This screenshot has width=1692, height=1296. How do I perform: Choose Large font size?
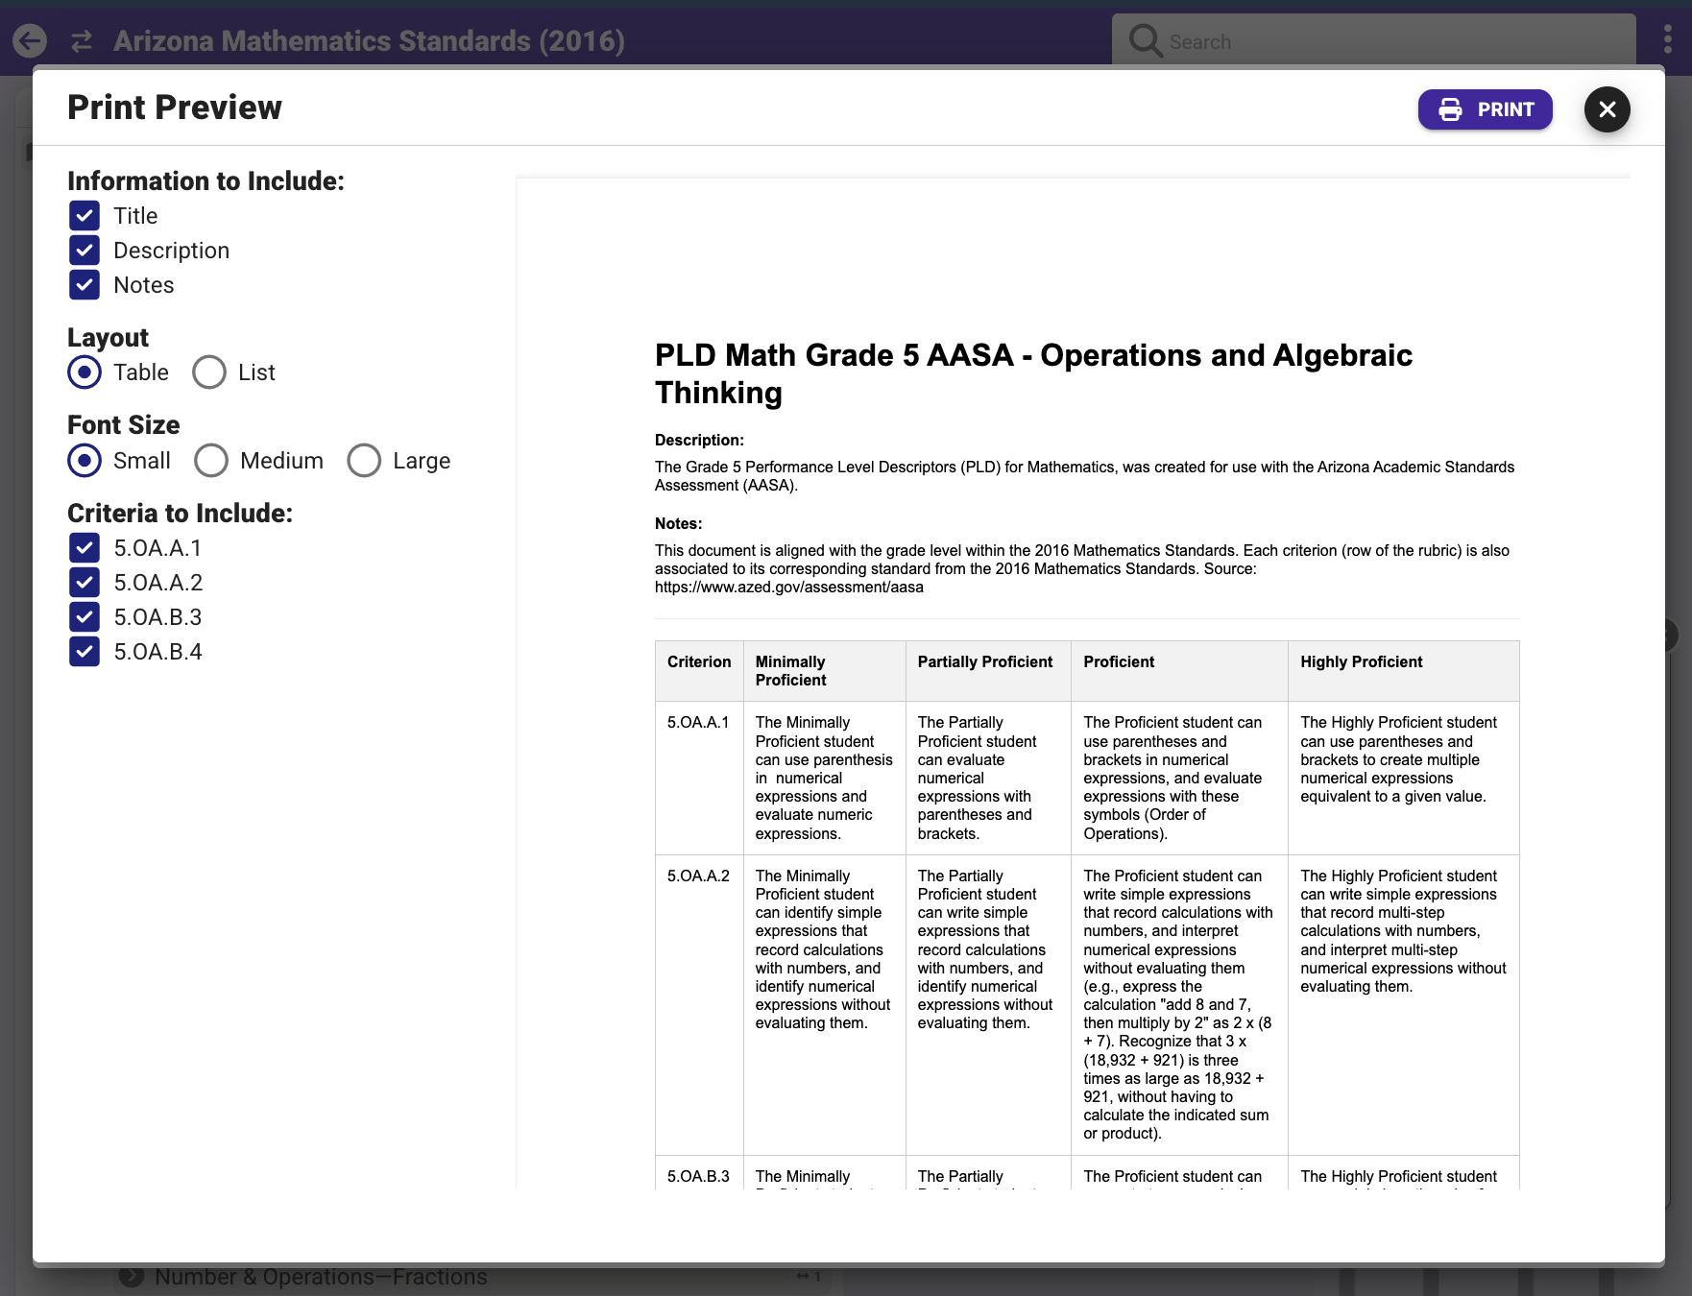[364, 461]
